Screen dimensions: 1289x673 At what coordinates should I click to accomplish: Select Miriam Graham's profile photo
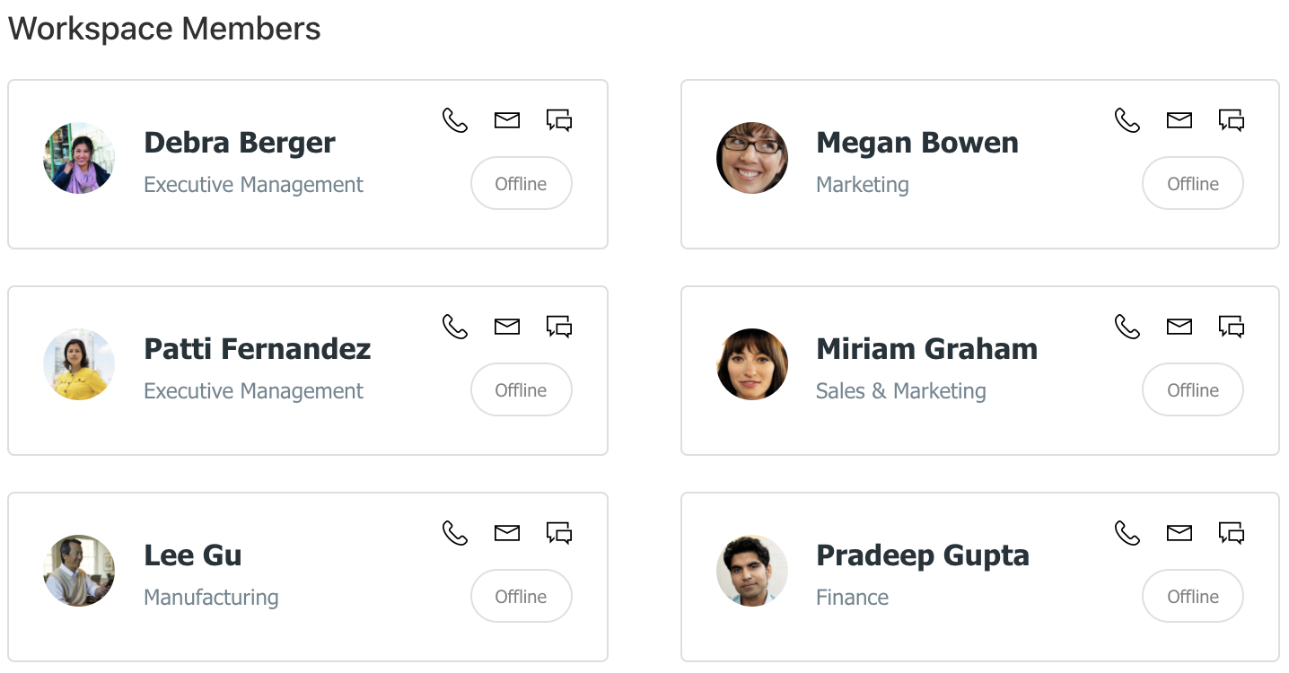[752, 364]
